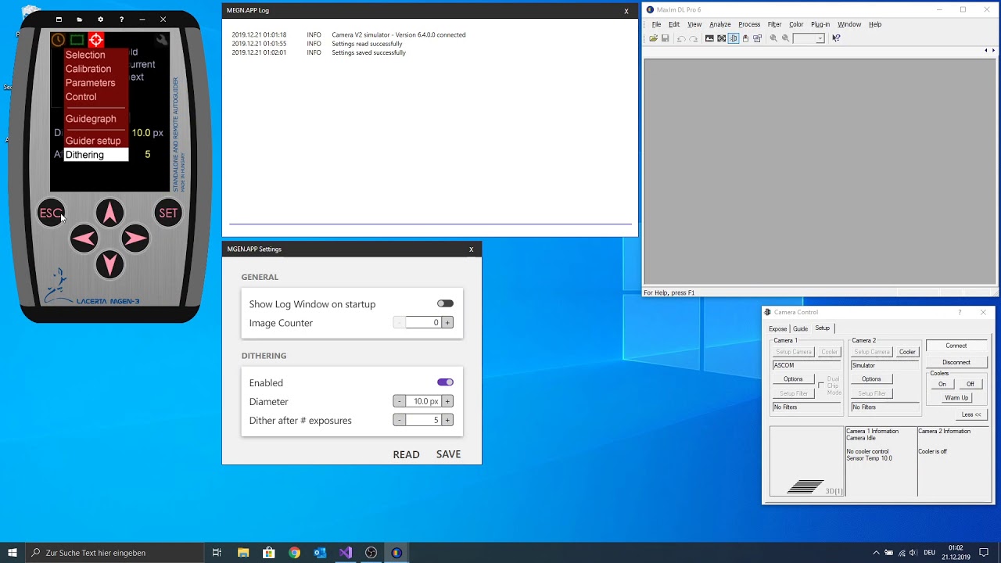Image resolution: width=1001 pixels, height=563 pixels.
Task: Open Chrome from the Windows taskbar
Action: pos(294,553)
